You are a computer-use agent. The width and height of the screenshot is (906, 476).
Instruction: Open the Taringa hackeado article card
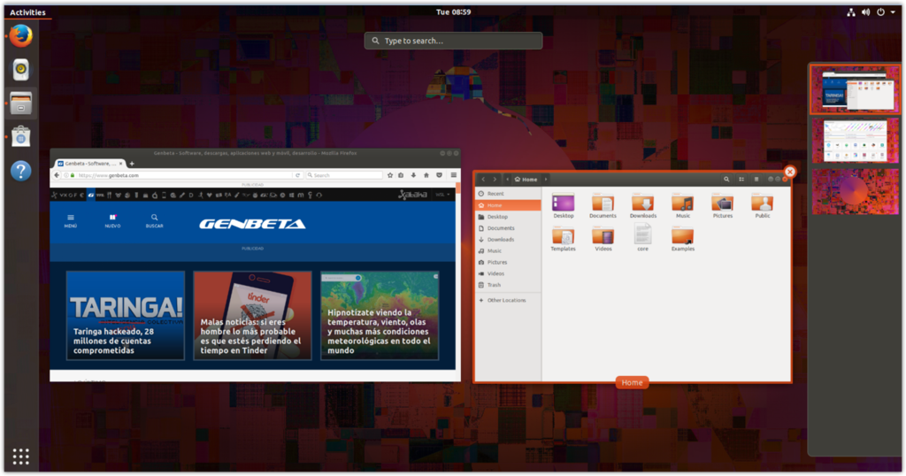click(x=126, y=315)
